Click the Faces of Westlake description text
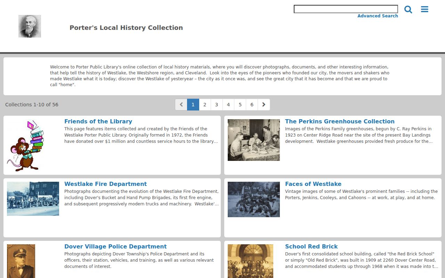445x278 pixels. [361, 195]
